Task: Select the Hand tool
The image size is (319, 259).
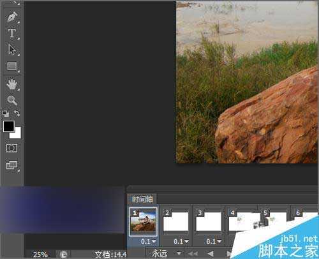Action: click(x=12, y=84)
